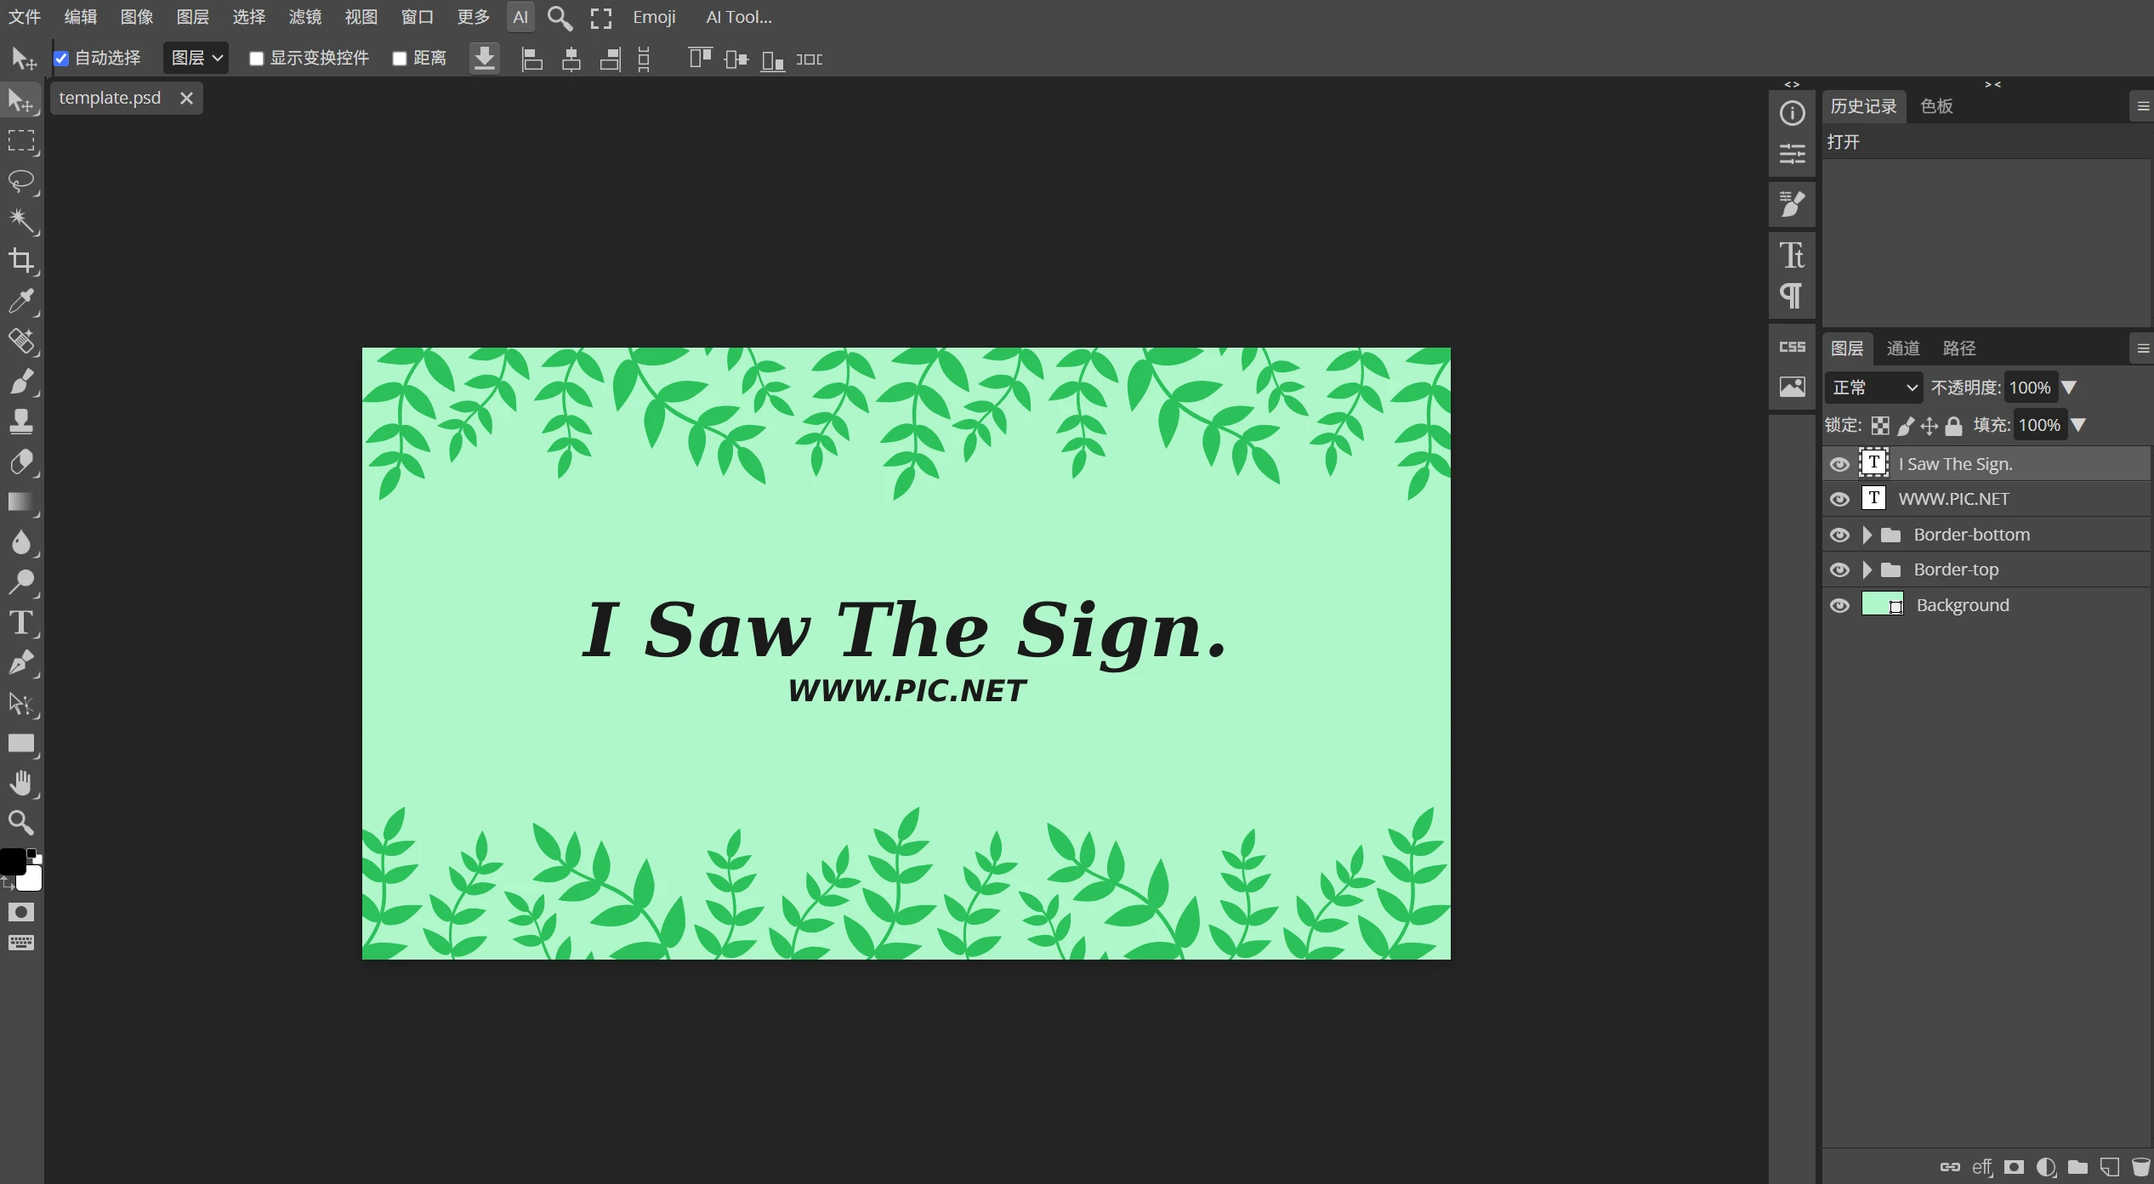Select the Path Selection tool
The width and height of the screenshot is (2154, 1184).
click(x=21, y=703)
